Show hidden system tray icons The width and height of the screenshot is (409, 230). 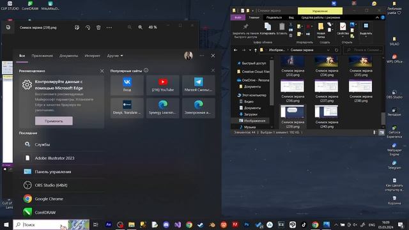[336, 224]
